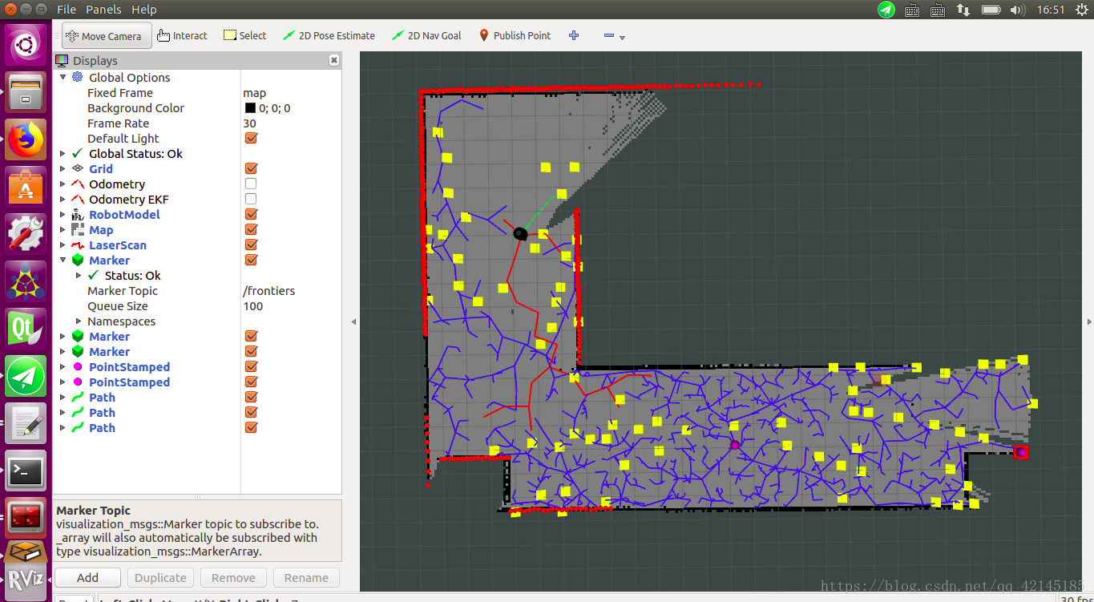This screenshot has width=1094, height=602.
Task: Enable the Odometry EKF checkbox
Action: [251, 200]
